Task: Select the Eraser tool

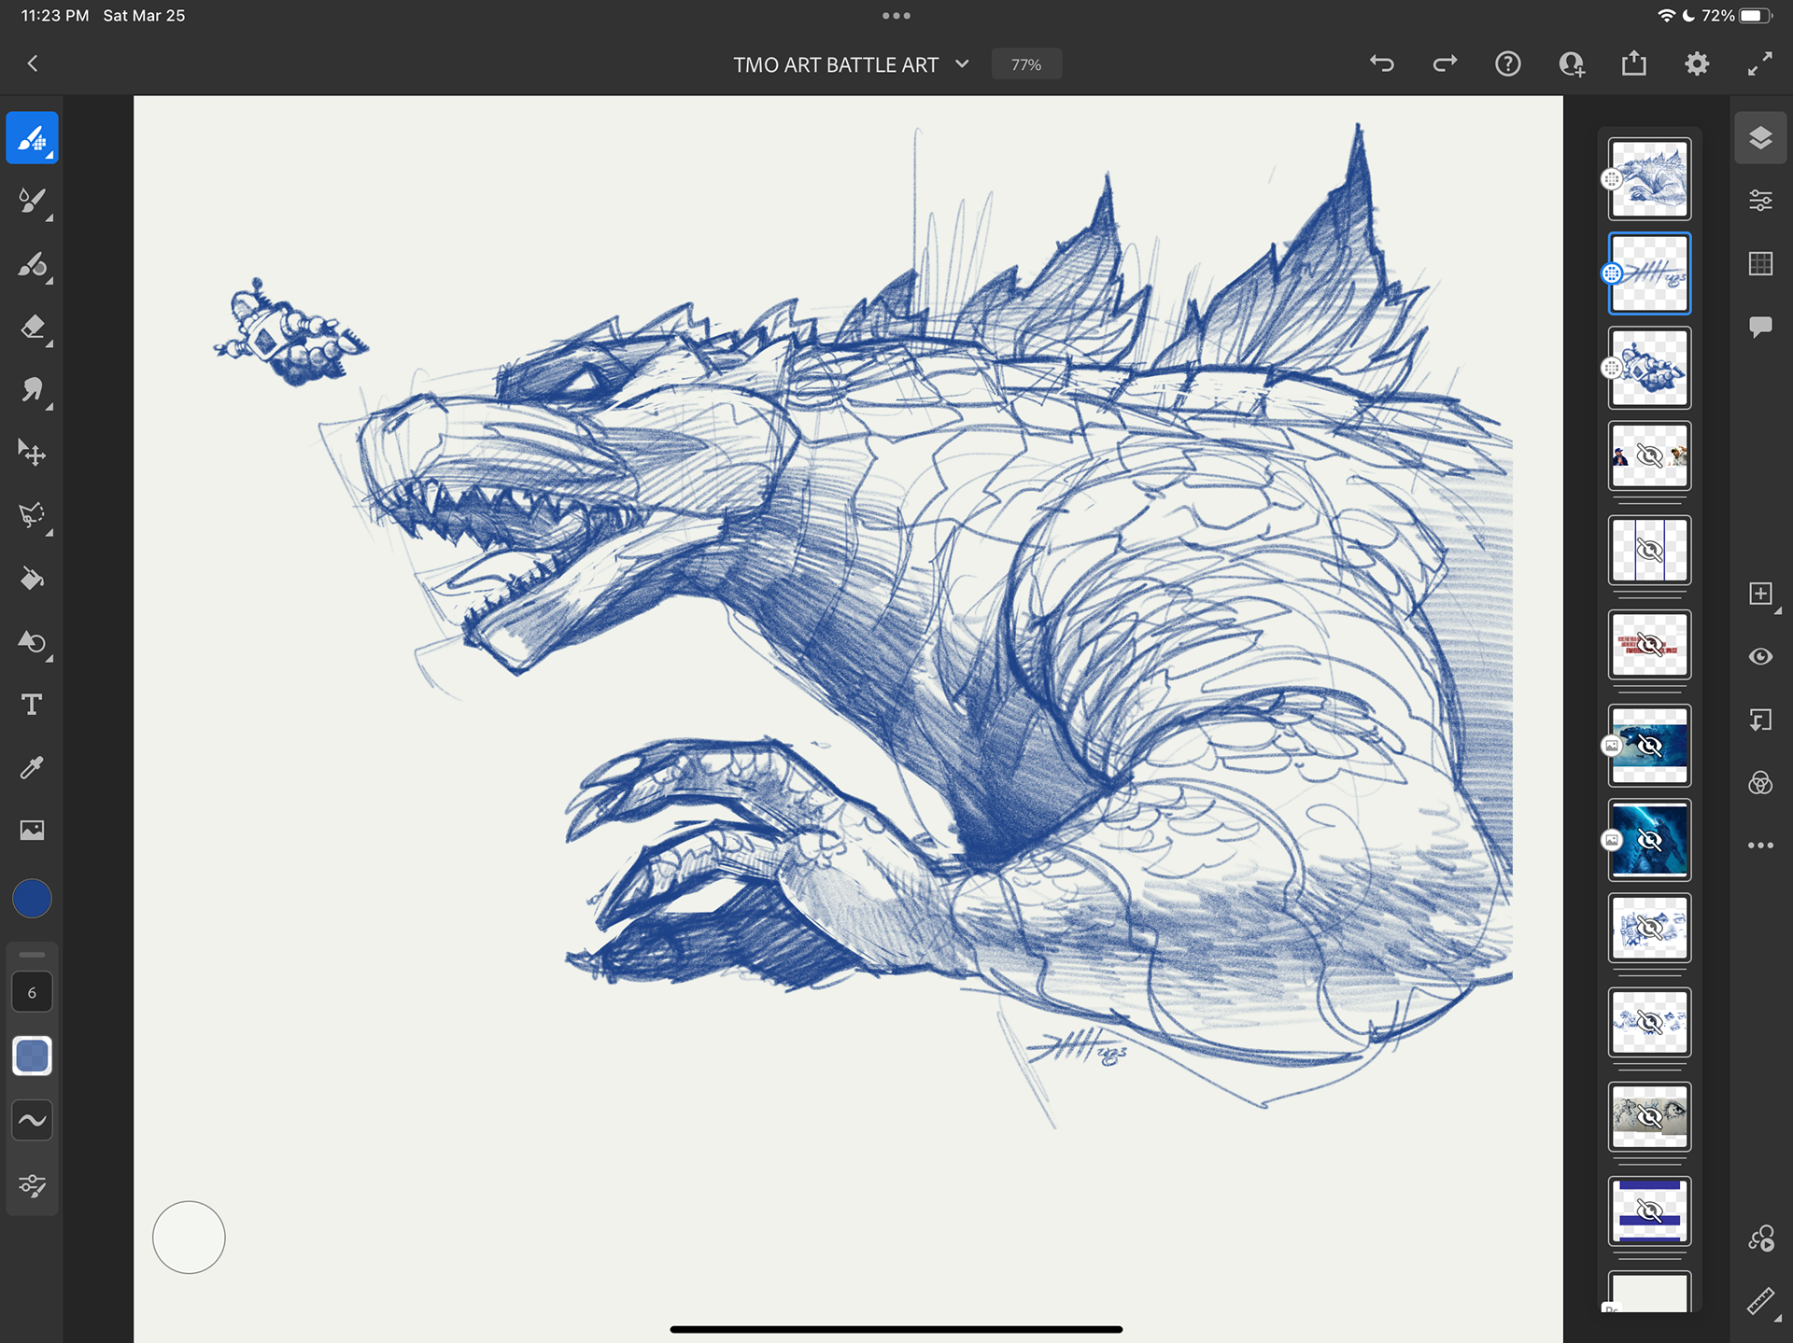Action: point(32,328)
